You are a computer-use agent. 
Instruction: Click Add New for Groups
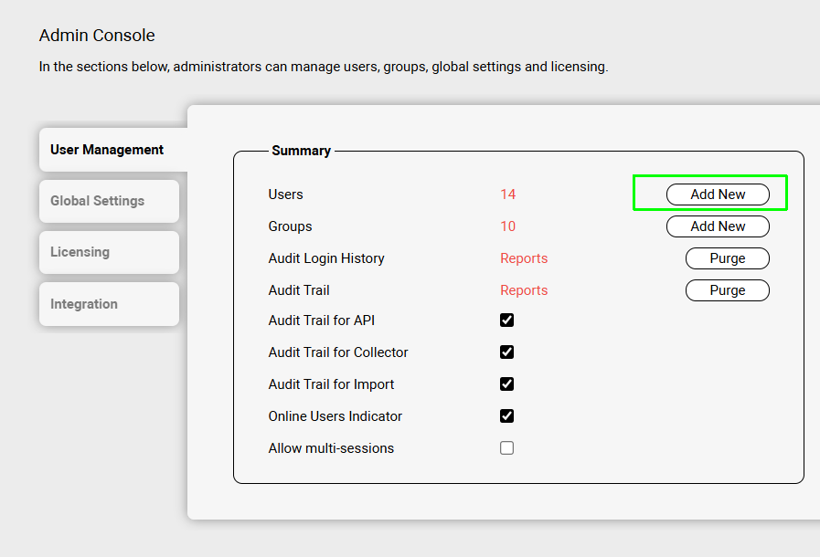(718, 226)
